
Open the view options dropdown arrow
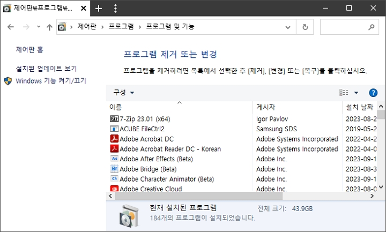356,93
